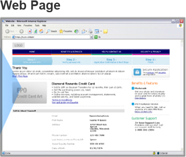Click the gray LOGO placeholder
This screenshot has width=186, height=157.
[x=19, y=45]
